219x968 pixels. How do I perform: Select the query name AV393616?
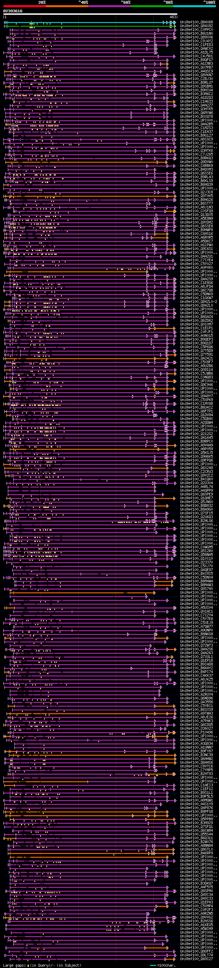coord(13,11)
